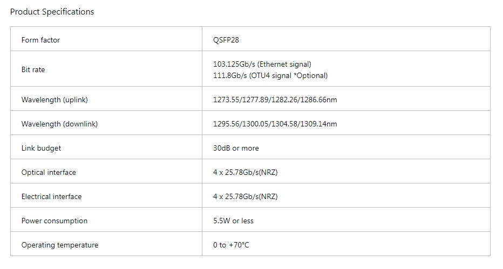Click the Product Specifications heading

(x=52, y=12)
